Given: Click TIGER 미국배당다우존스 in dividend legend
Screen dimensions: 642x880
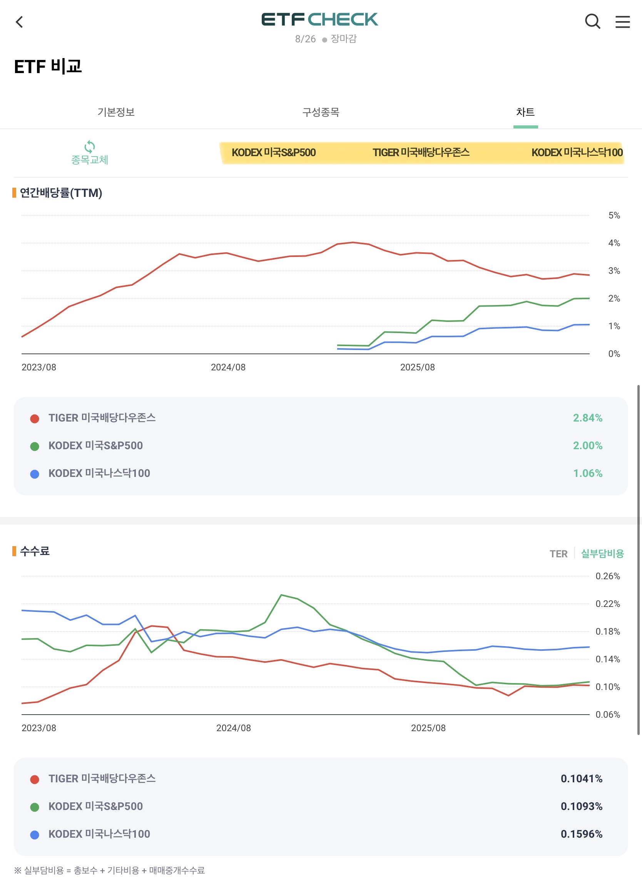Looking at the screenshot, I should tap(102, 418).
